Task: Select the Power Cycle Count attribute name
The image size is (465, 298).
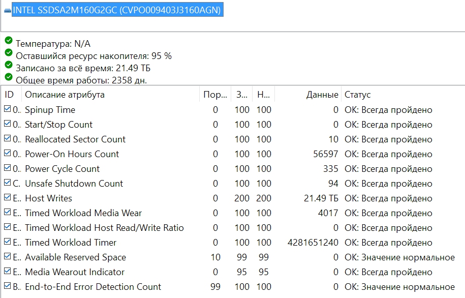Action: coord(63,169)
